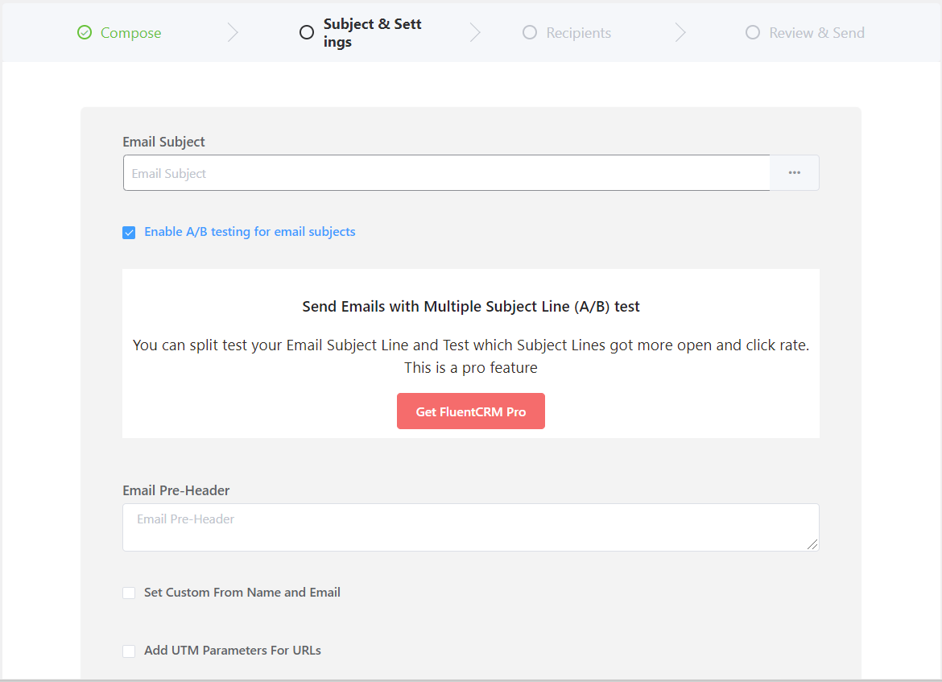Click the green checkmark icon beside Compose
Image resolution: width=942 pixels, height=682 pixels.
pyautogui.click(x=84, y=32)
